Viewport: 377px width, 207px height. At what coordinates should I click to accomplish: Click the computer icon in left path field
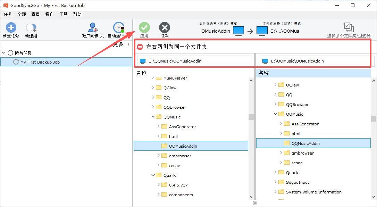143,61
